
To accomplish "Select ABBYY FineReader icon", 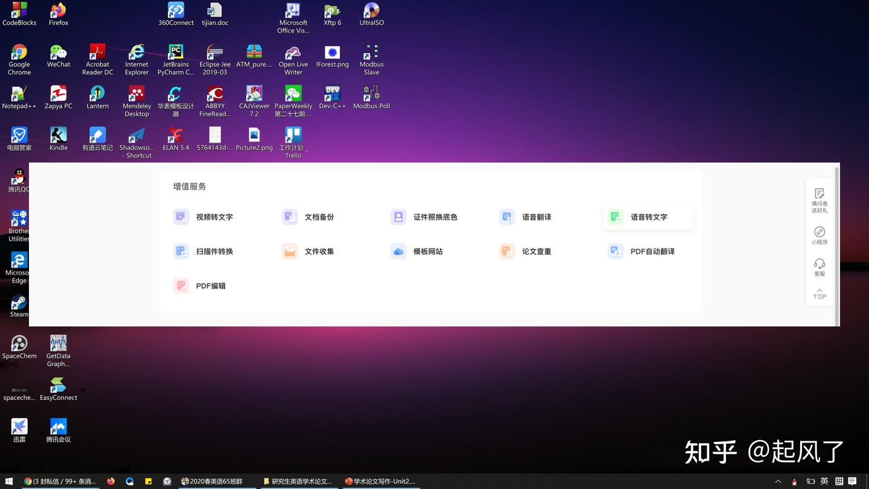I will tap(215, 101).
